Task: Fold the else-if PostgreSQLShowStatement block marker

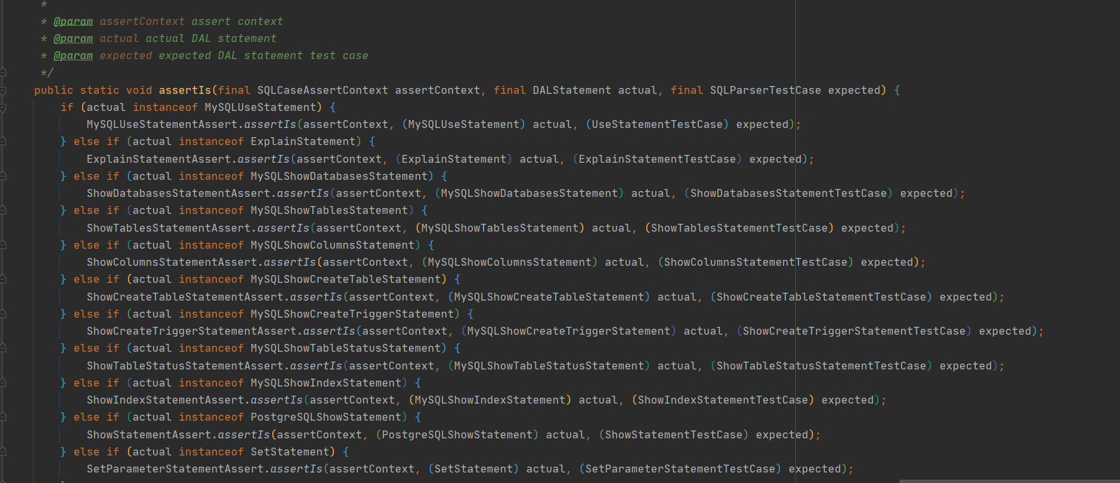Action: (3, 417)
